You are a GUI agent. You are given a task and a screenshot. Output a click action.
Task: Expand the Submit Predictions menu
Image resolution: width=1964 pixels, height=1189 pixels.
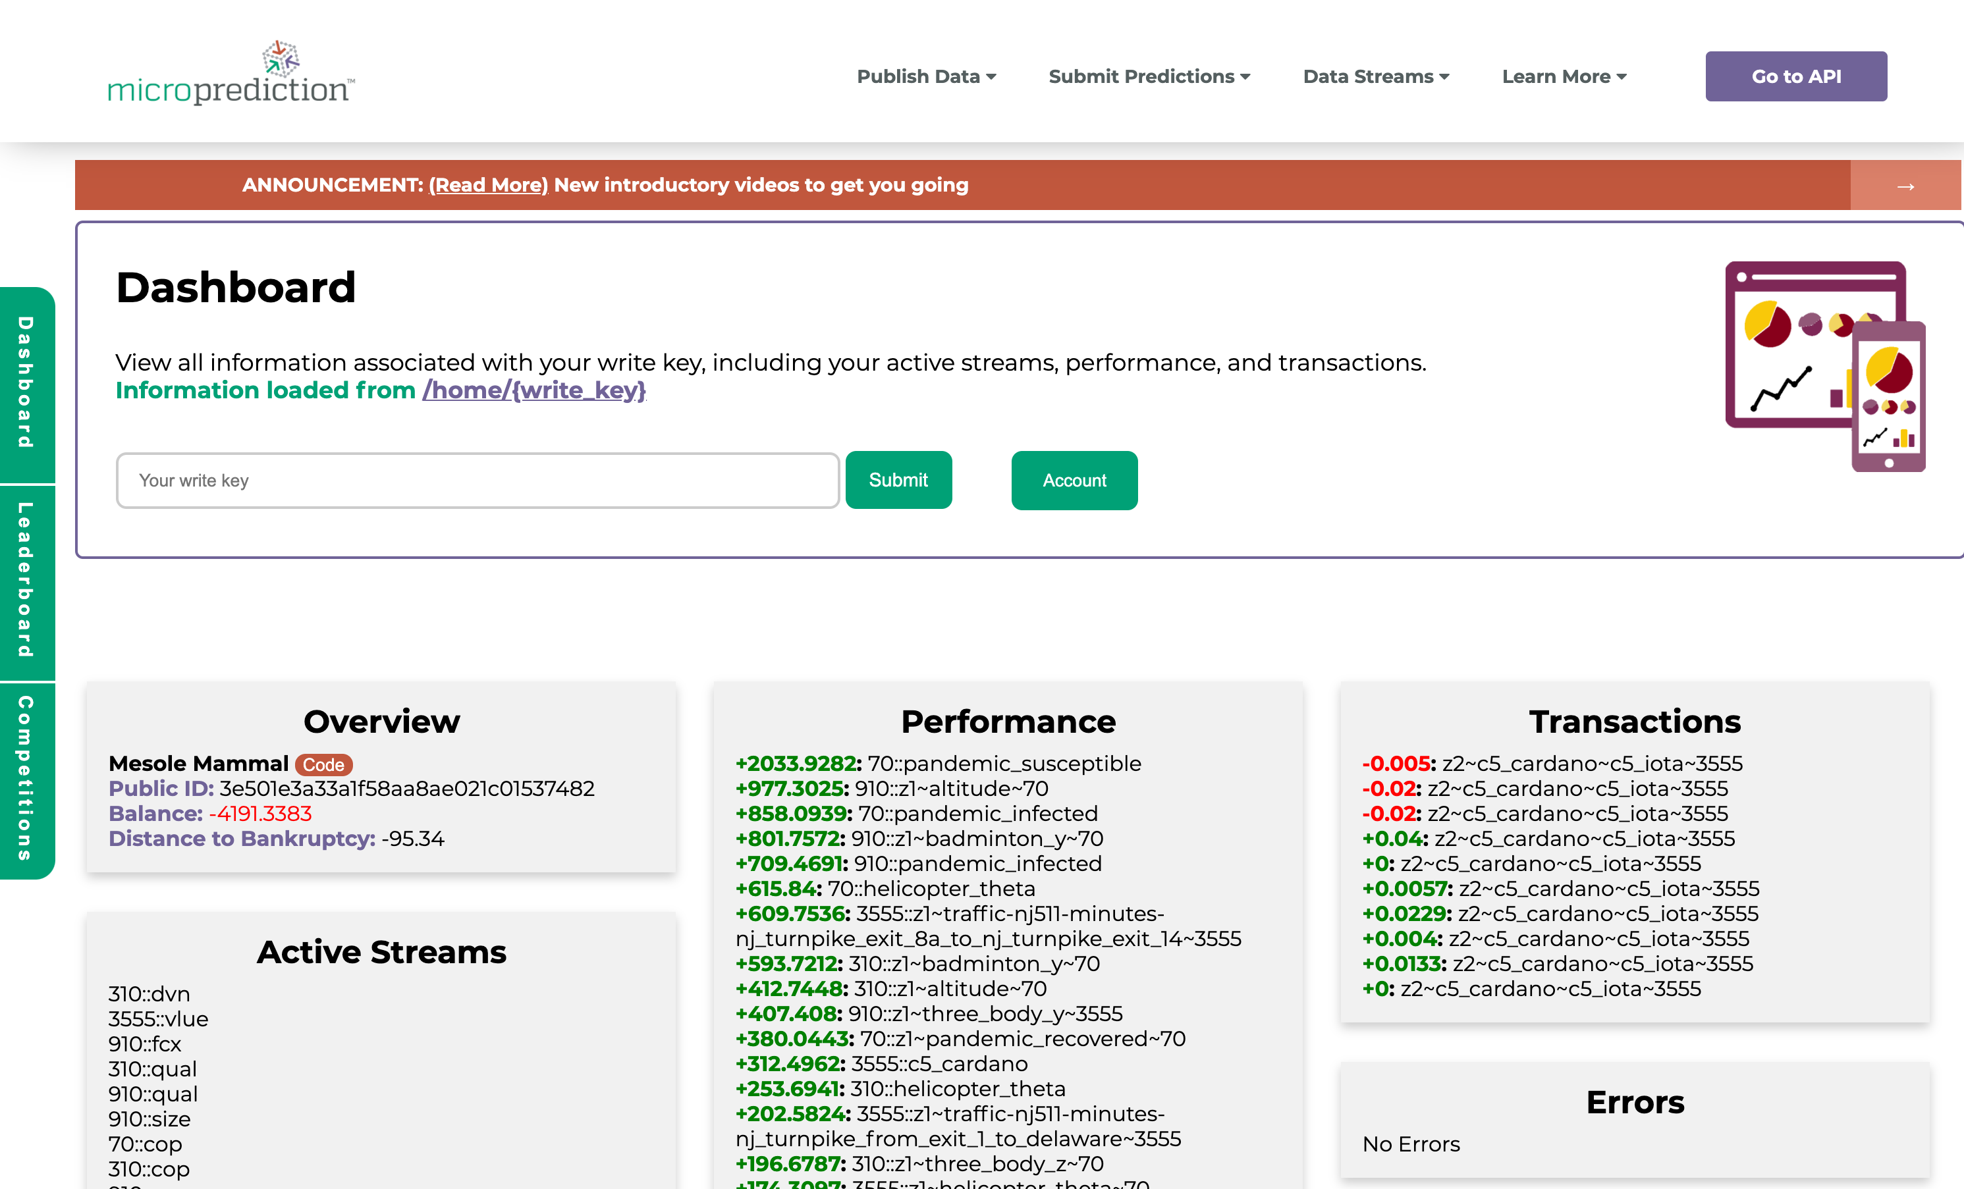coord(1149,76)
